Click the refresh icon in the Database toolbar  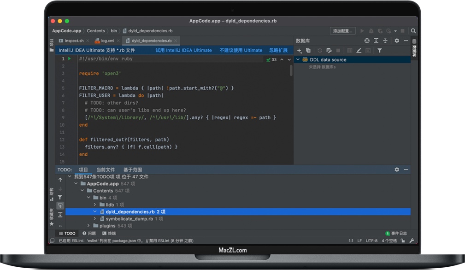[x=320, y=51]
